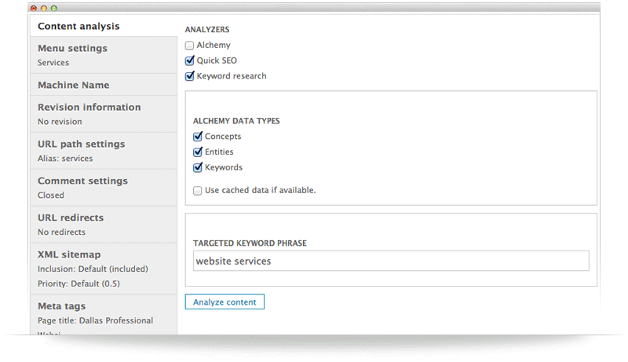Screen dimensions: 628x362
Task: Click the green zoom window button
Action: (x=54, y=8)
